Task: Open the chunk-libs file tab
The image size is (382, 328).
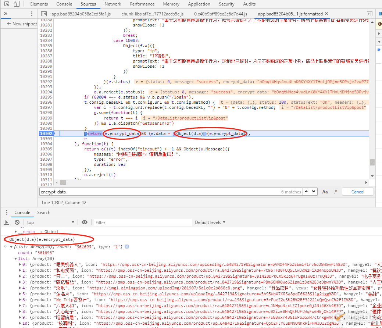Action: 152,14
